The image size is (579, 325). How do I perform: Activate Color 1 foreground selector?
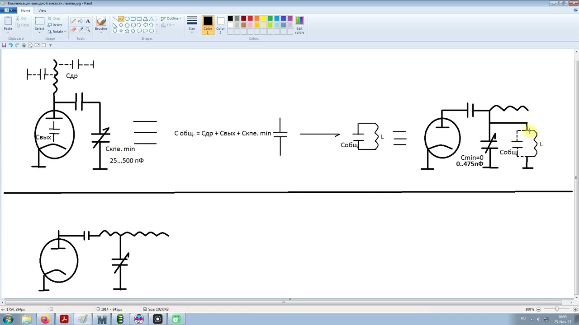(x=208, y=25)
